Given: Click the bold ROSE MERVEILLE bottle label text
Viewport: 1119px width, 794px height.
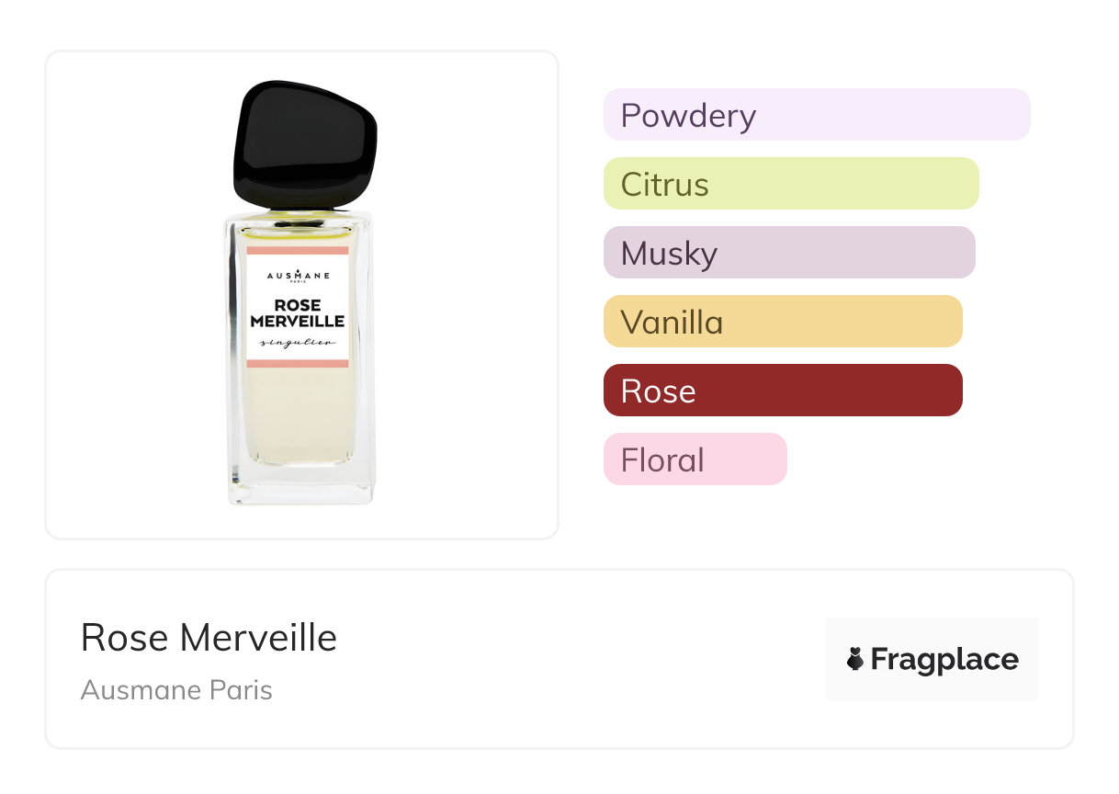Looking at the screenshot, I should [x=298, y=313].
